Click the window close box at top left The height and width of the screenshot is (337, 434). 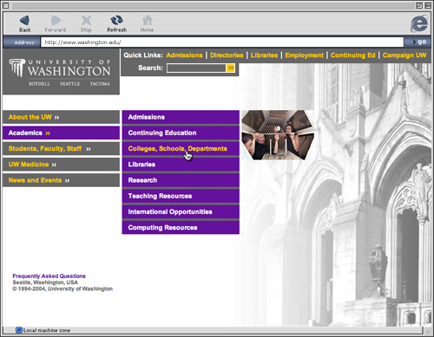5,5
